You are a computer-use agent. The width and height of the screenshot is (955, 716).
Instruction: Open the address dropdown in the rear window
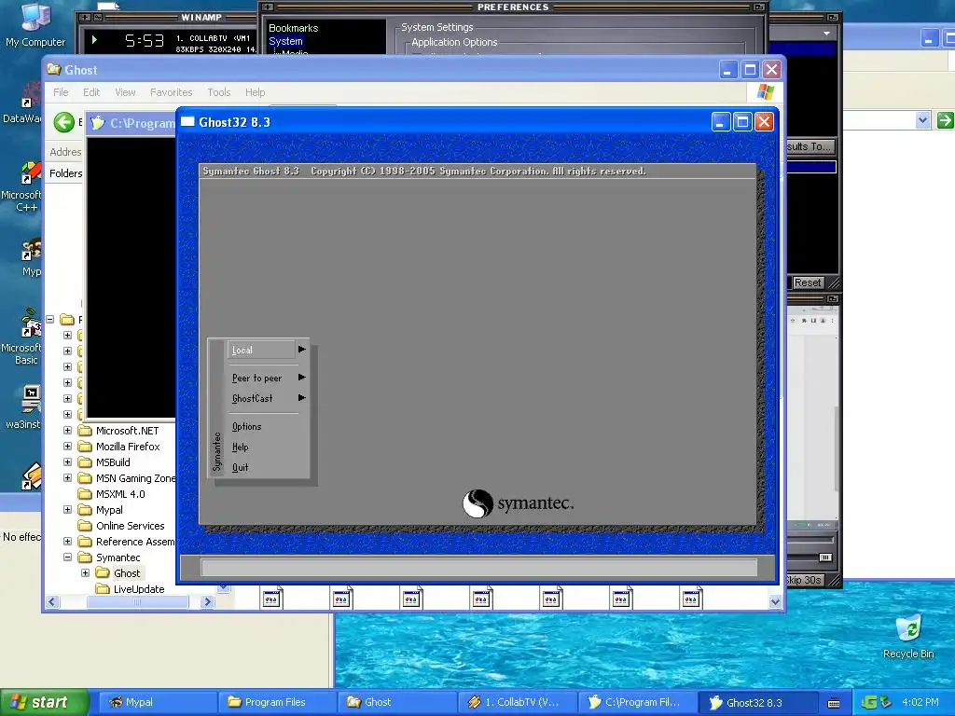click(922, 120)
